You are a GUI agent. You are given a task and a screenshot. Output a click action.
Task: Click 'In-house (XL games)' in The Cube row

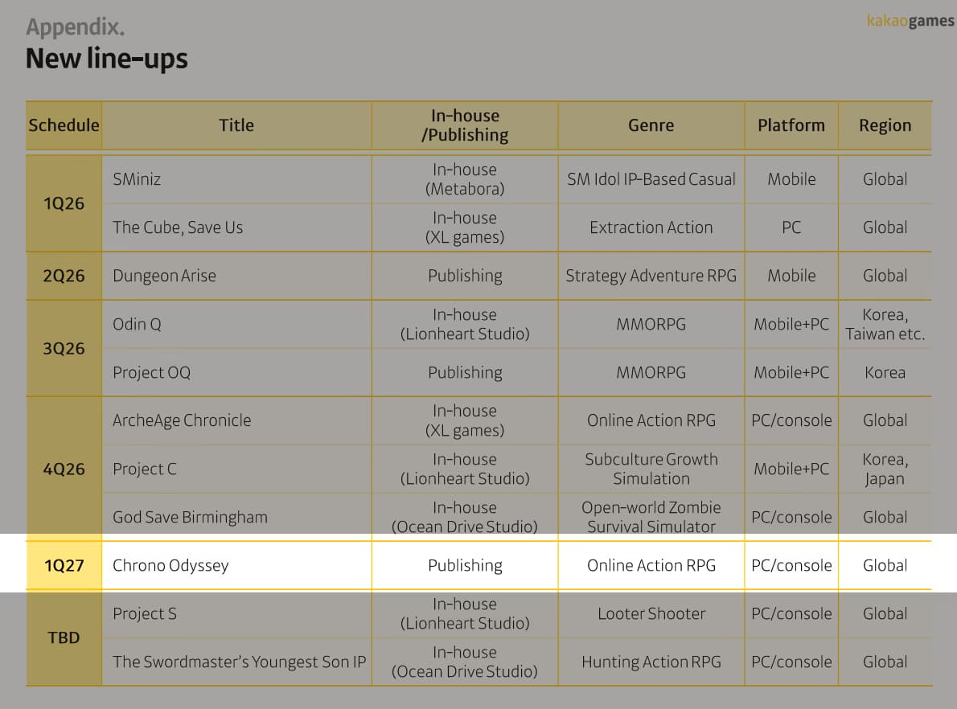tap(465, 227)
